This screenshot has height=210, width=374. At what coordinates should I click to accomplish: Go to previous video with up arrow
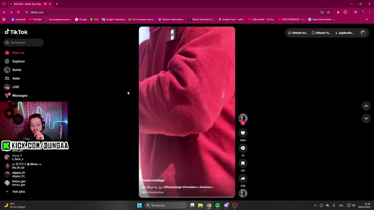pyautogui.click(x=366, y=106)
